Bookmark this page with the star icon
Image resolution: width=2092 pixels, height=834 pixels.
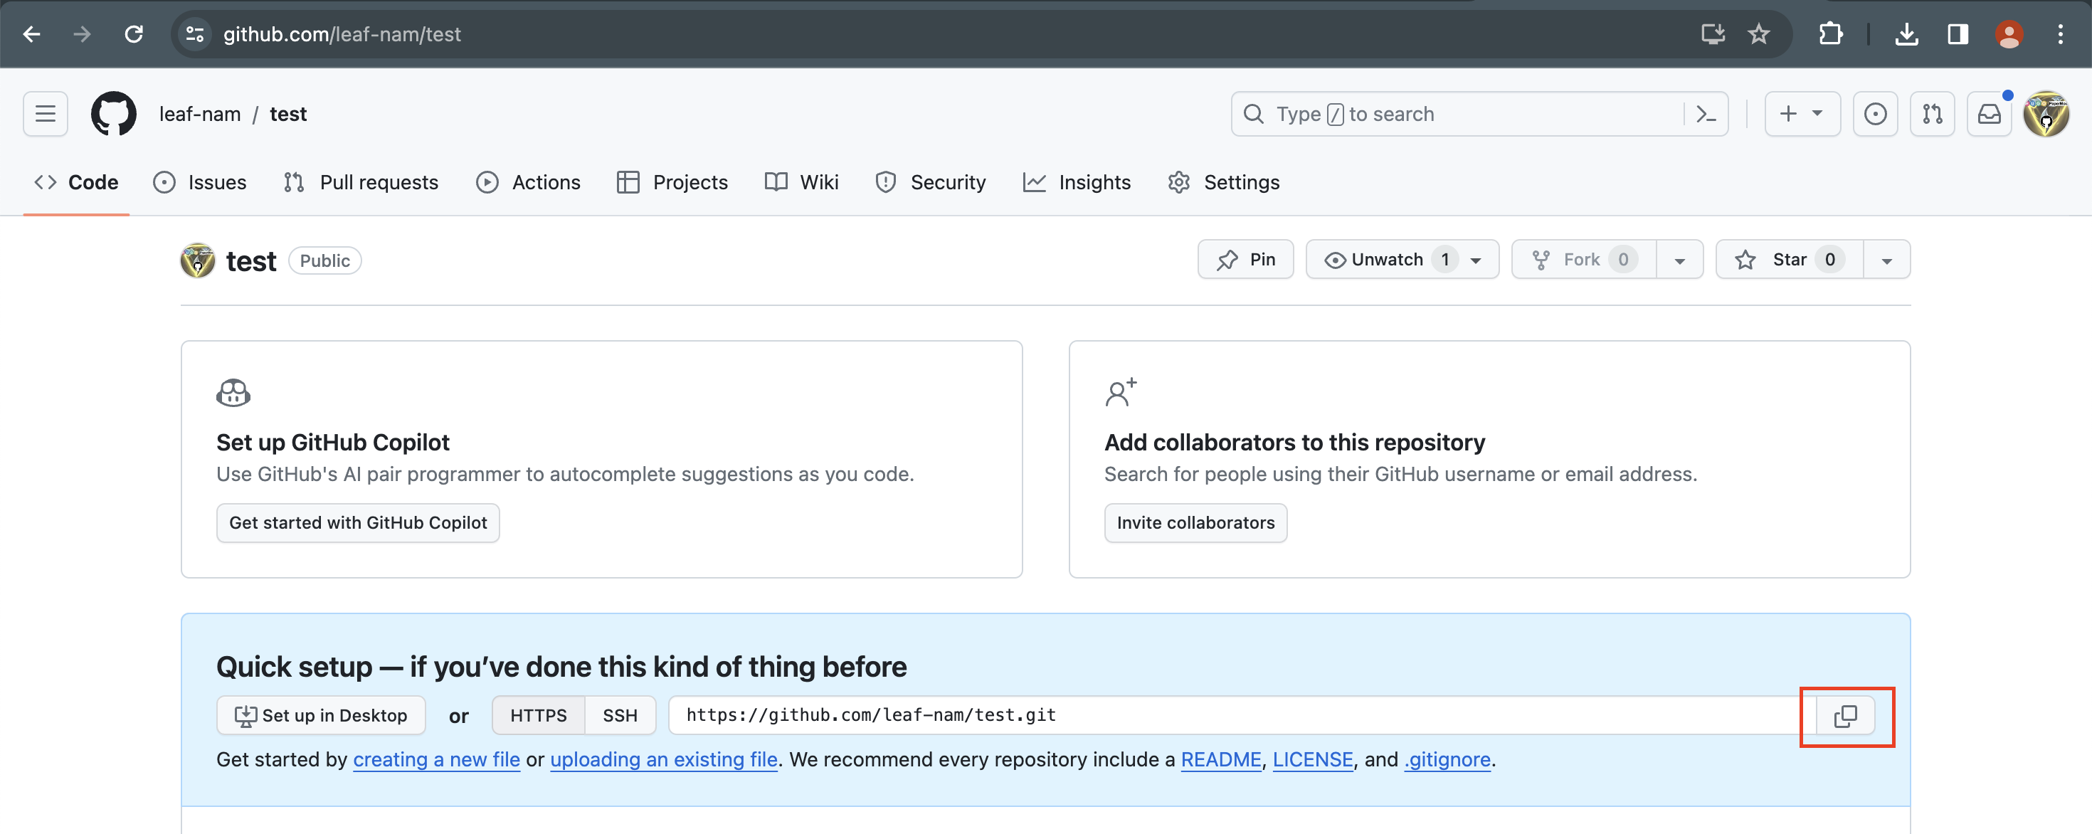[1759, 34]
